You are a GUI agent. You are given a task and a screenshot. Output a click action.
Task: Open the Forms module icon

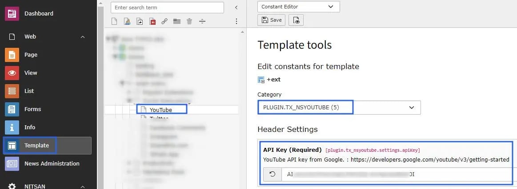[x=12, y=109]
